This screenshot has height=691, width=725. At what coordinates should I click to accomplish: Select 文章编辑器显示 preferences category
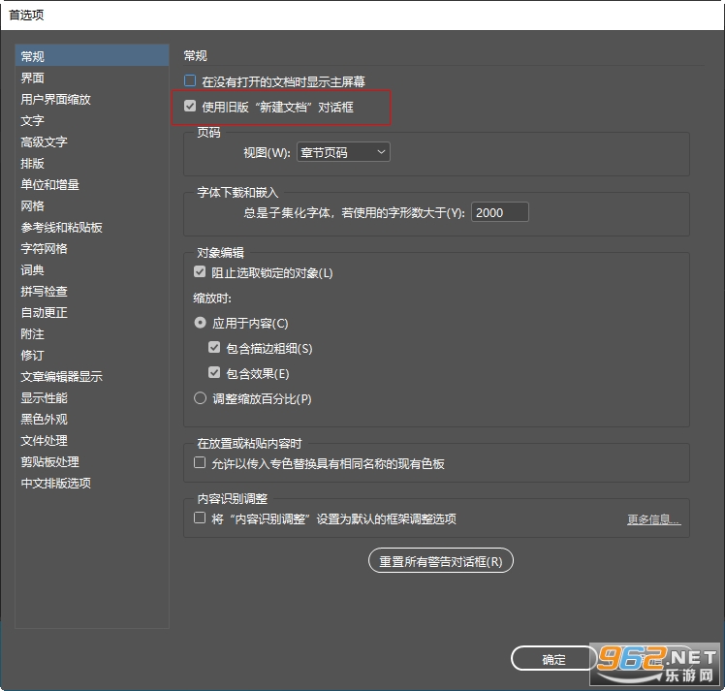(x=92, y=376)
